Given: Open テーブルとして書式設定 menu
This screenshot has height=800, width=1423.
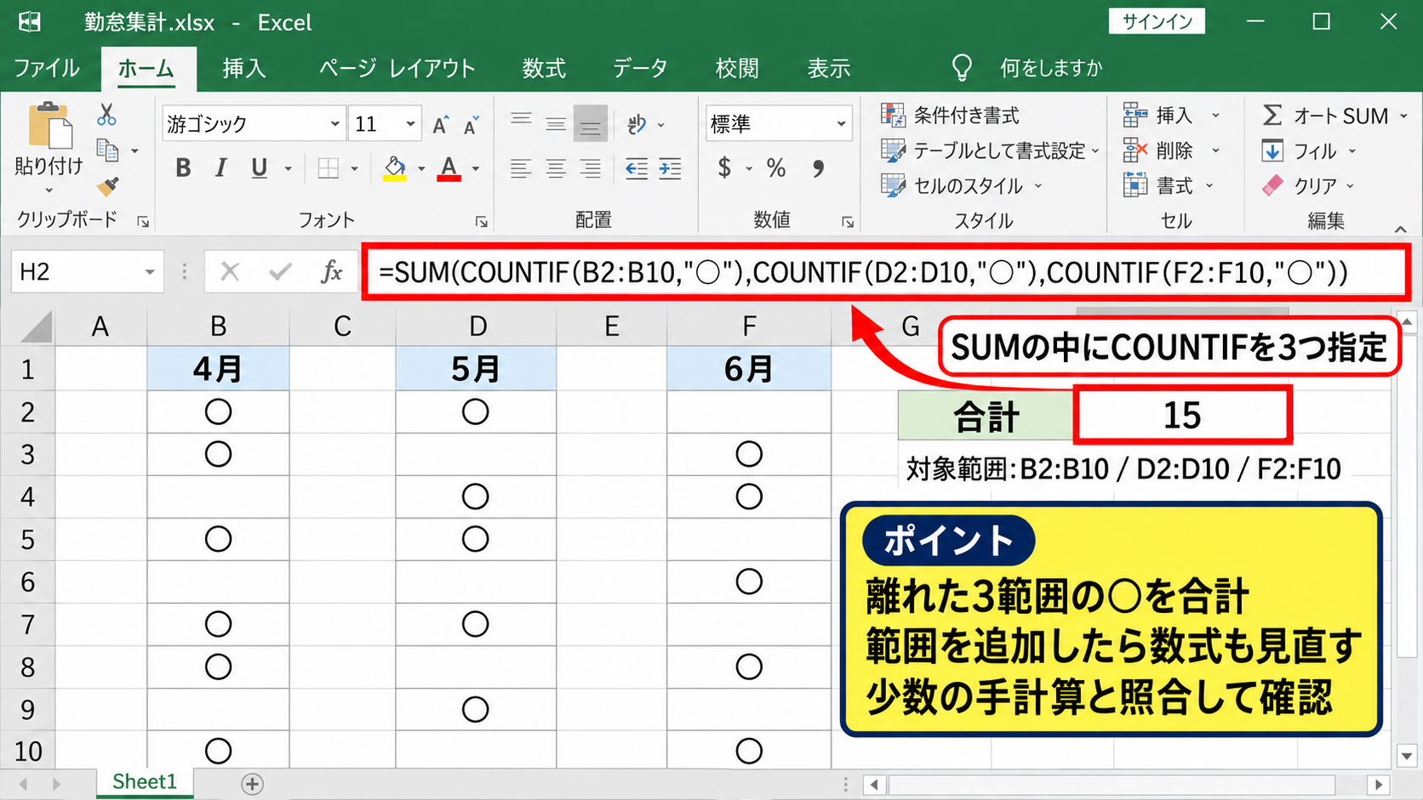Looking at the screenshot, I should [990, 150].
